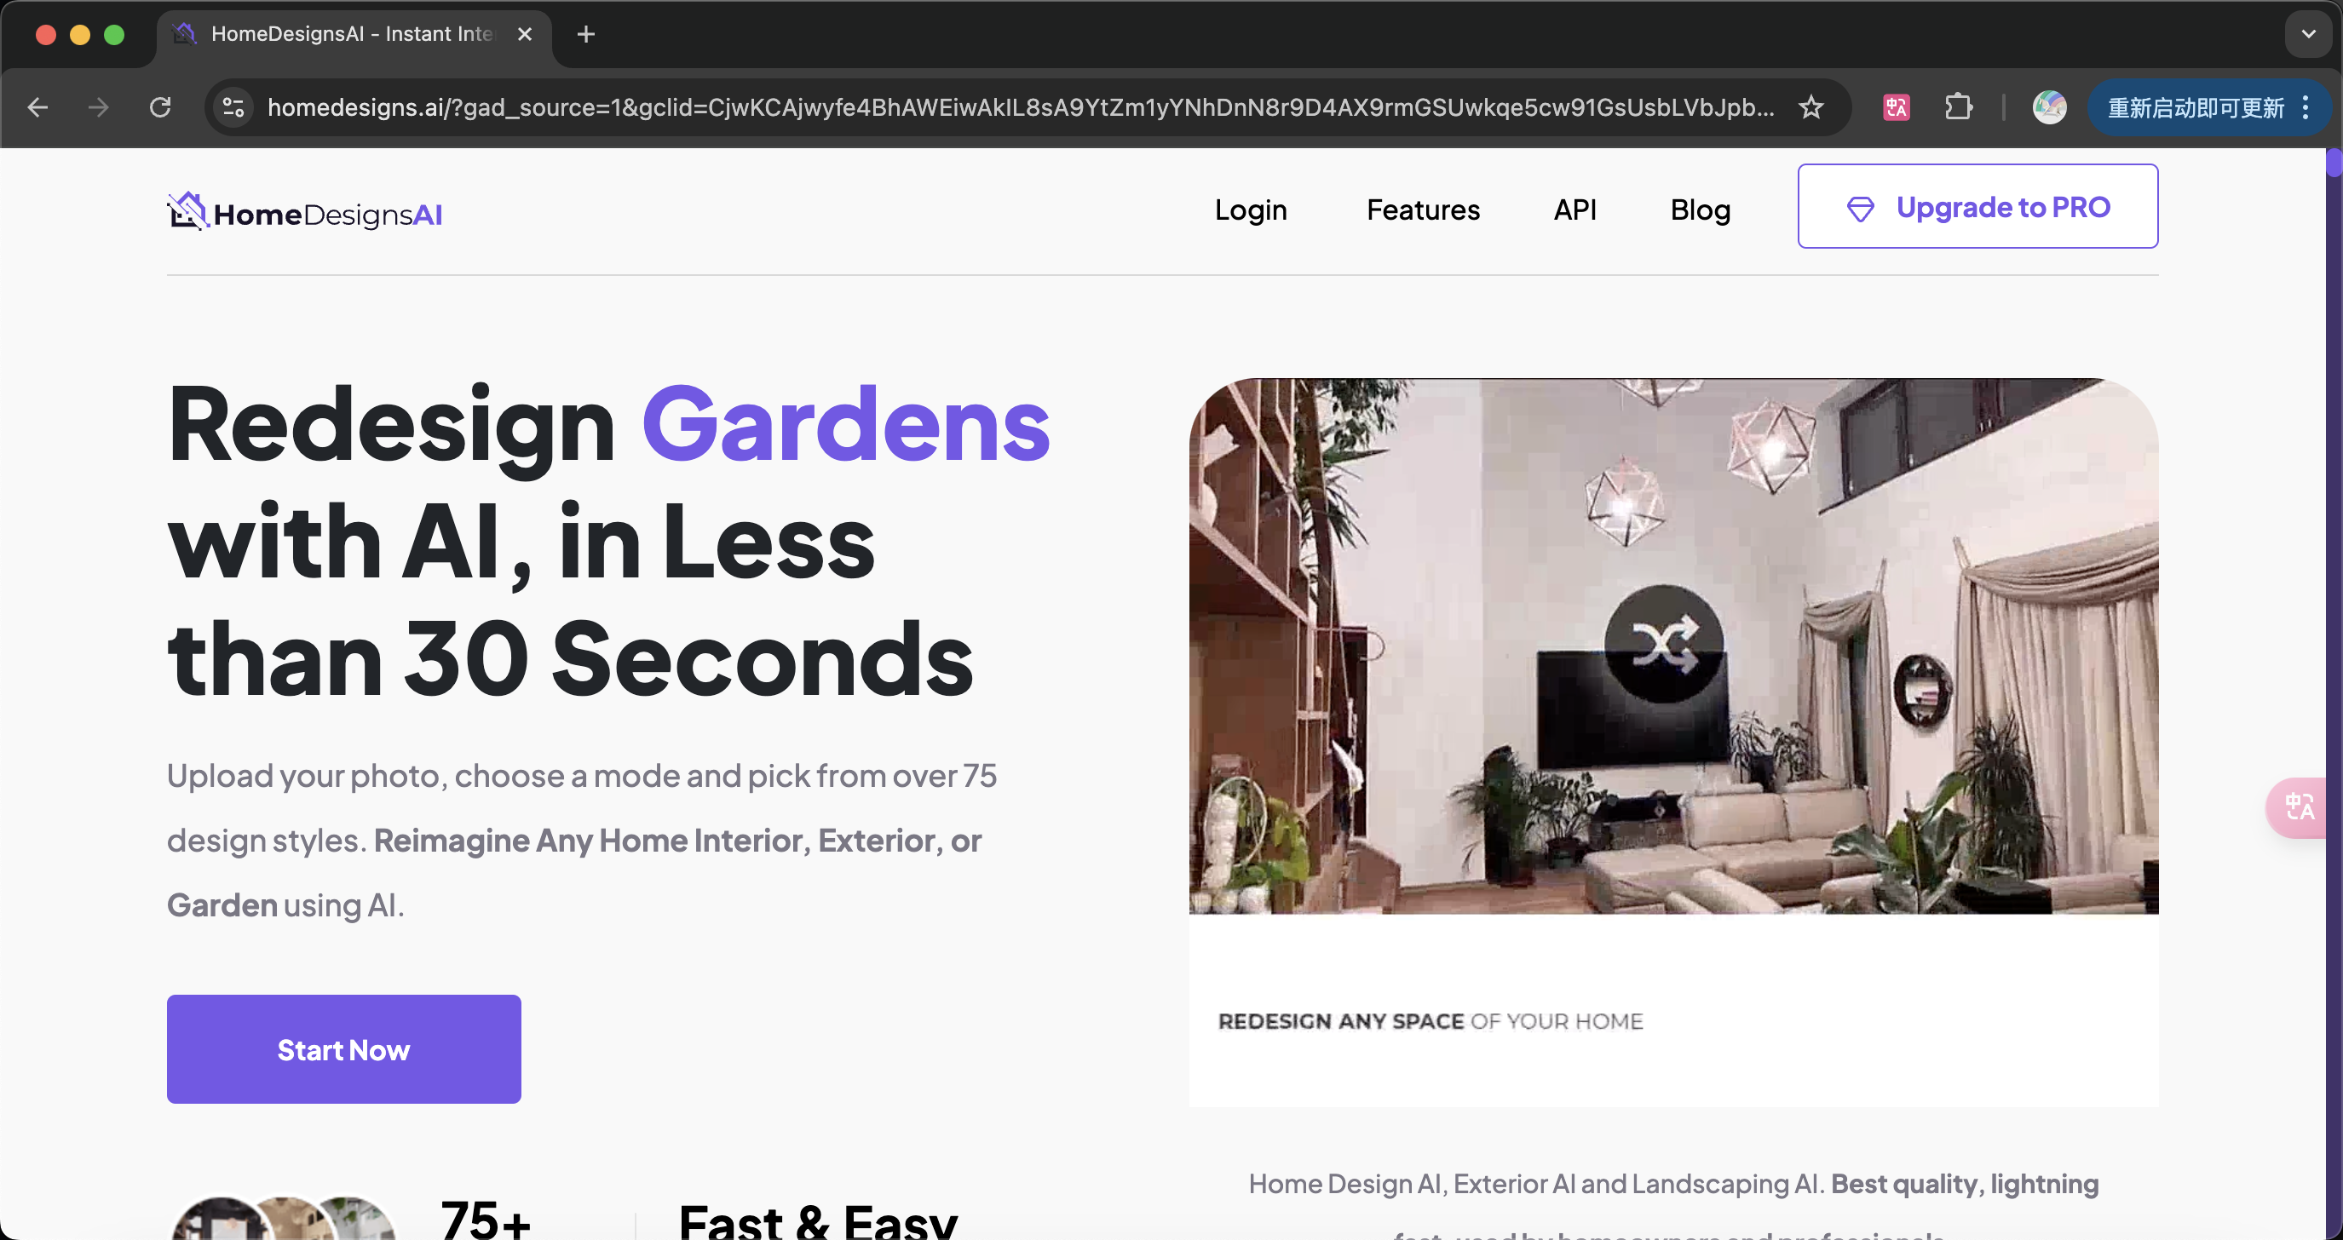Click the bookmark/favorites star icon
The height and width of the screenshot is (1240, 2343).
point(1815,106)
